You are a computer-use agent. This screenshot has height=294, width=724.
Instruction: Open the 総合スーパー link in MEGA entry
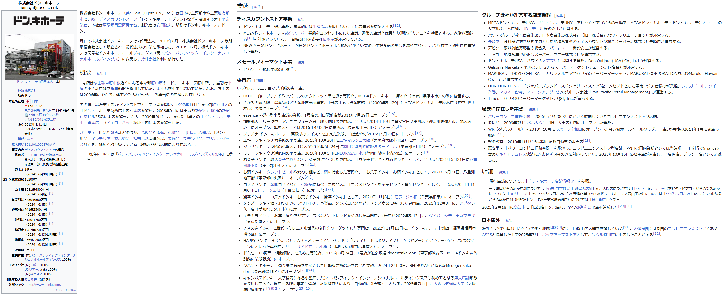pyautogui.click(x=297, y=33)
